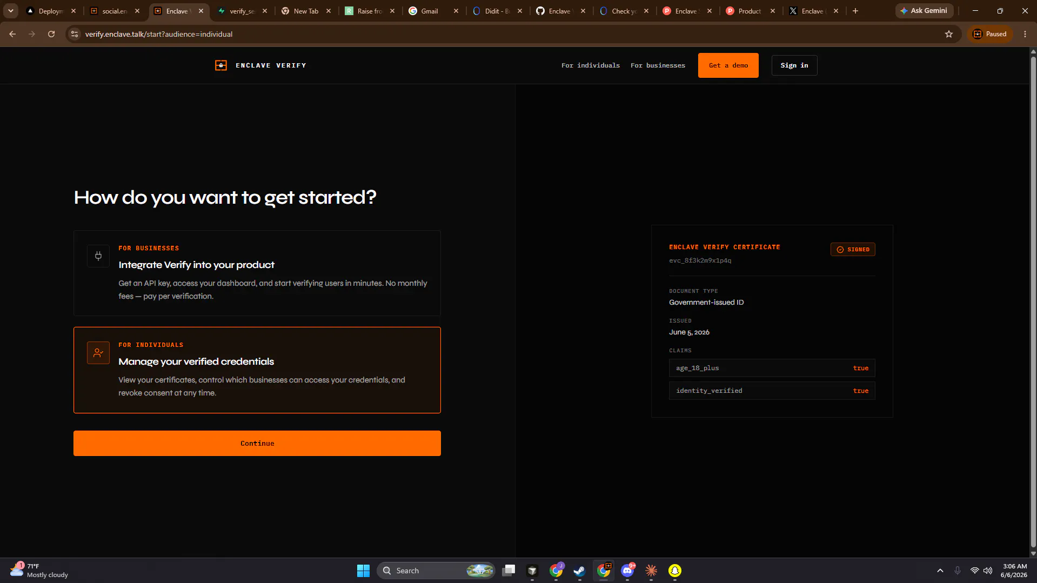Open the Claude starburst taskbar icon

[x=651, y=571]
